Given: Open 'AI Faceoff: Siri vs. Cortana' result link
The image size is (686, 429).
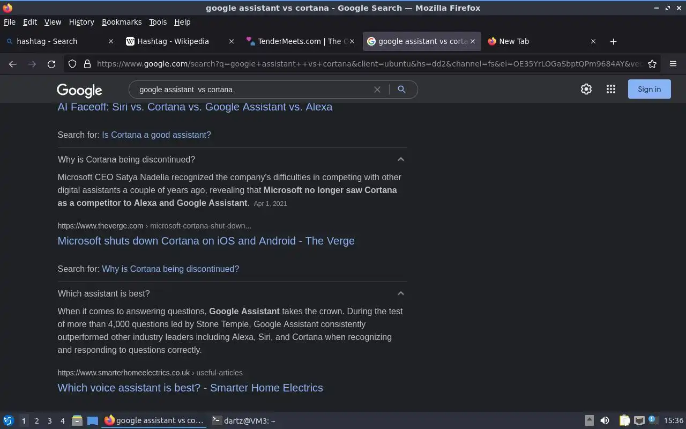Looking at the screenshot, I should 195,107.
